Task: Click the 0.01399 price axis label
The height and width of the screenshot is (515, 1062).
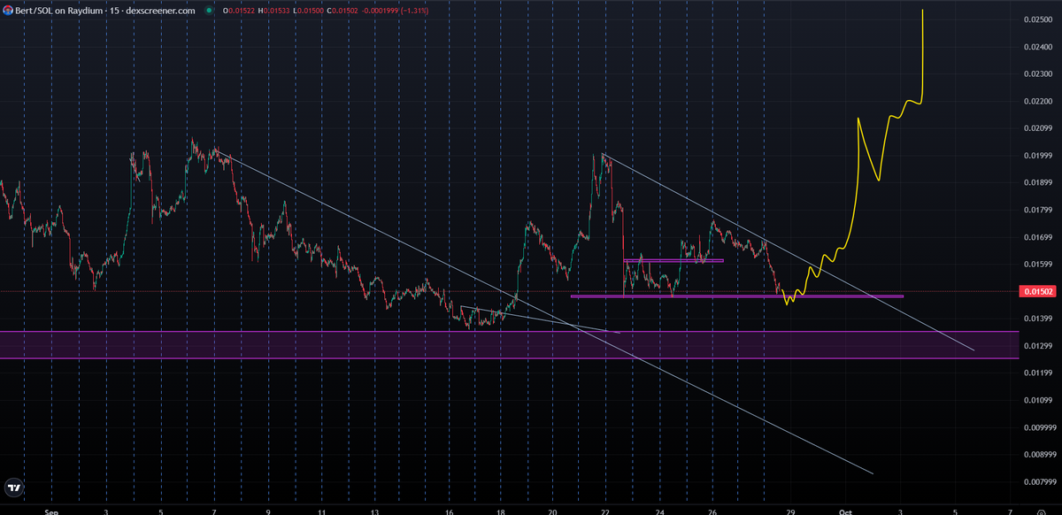Action: (1038, 319)
